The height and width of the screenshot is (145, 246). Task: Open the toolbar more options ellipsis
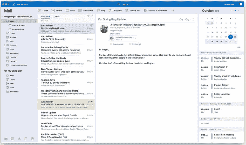[173, 11]
